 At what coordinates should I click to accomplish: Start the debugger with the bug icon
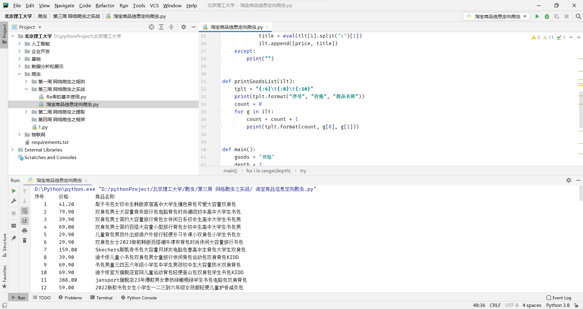547,16
